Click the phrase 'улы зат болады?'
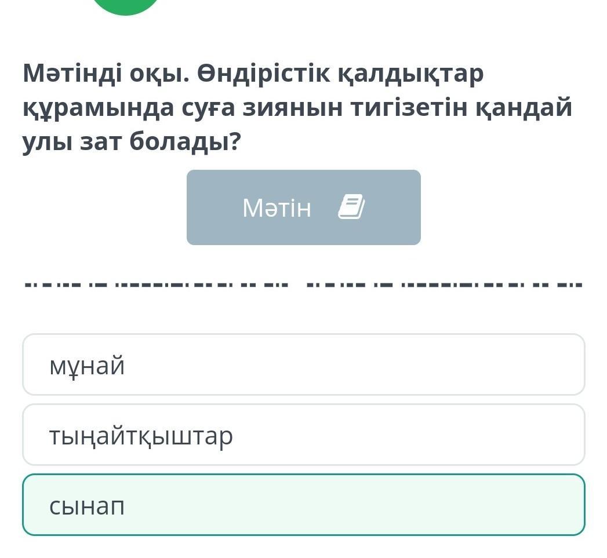 [131, 141]
